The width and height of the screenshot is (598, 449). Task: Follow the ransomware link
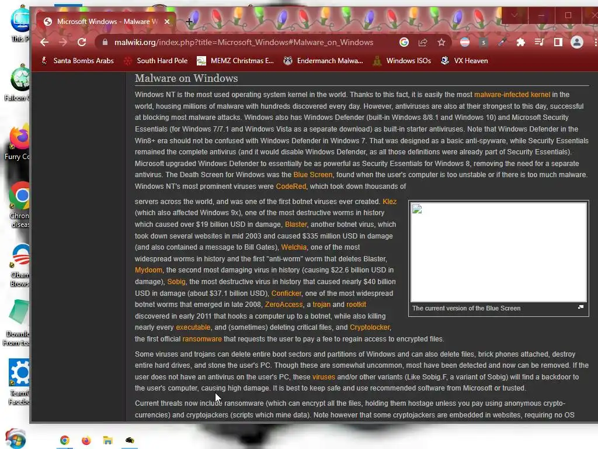[x=201, y=339]
